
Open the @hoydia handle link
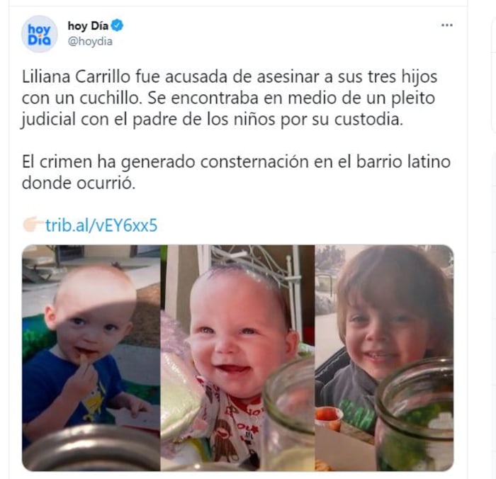coord(90,41)
